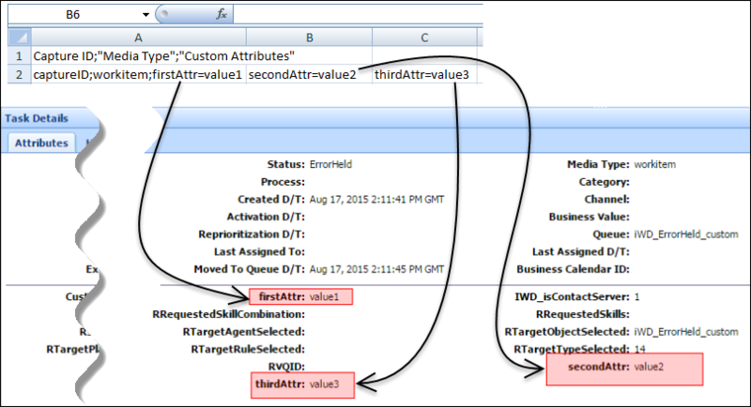Click the Business Value label
The width and height of the screenshot is (751, 407).
coord(590,218)
